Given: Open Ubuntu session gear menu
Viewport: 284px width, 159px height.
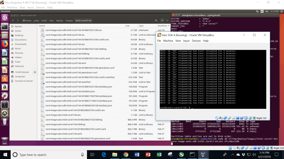Looking at the screenshot, I should (x=282, y=11).
